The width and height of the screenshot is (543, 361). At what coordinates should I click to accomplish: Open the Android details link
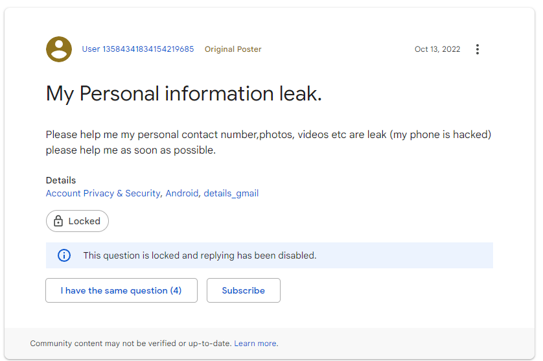coord(182,193)
